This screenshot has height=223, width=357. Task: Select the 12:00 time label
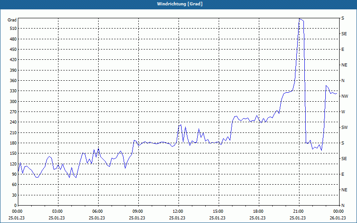[x=178, y=211]
